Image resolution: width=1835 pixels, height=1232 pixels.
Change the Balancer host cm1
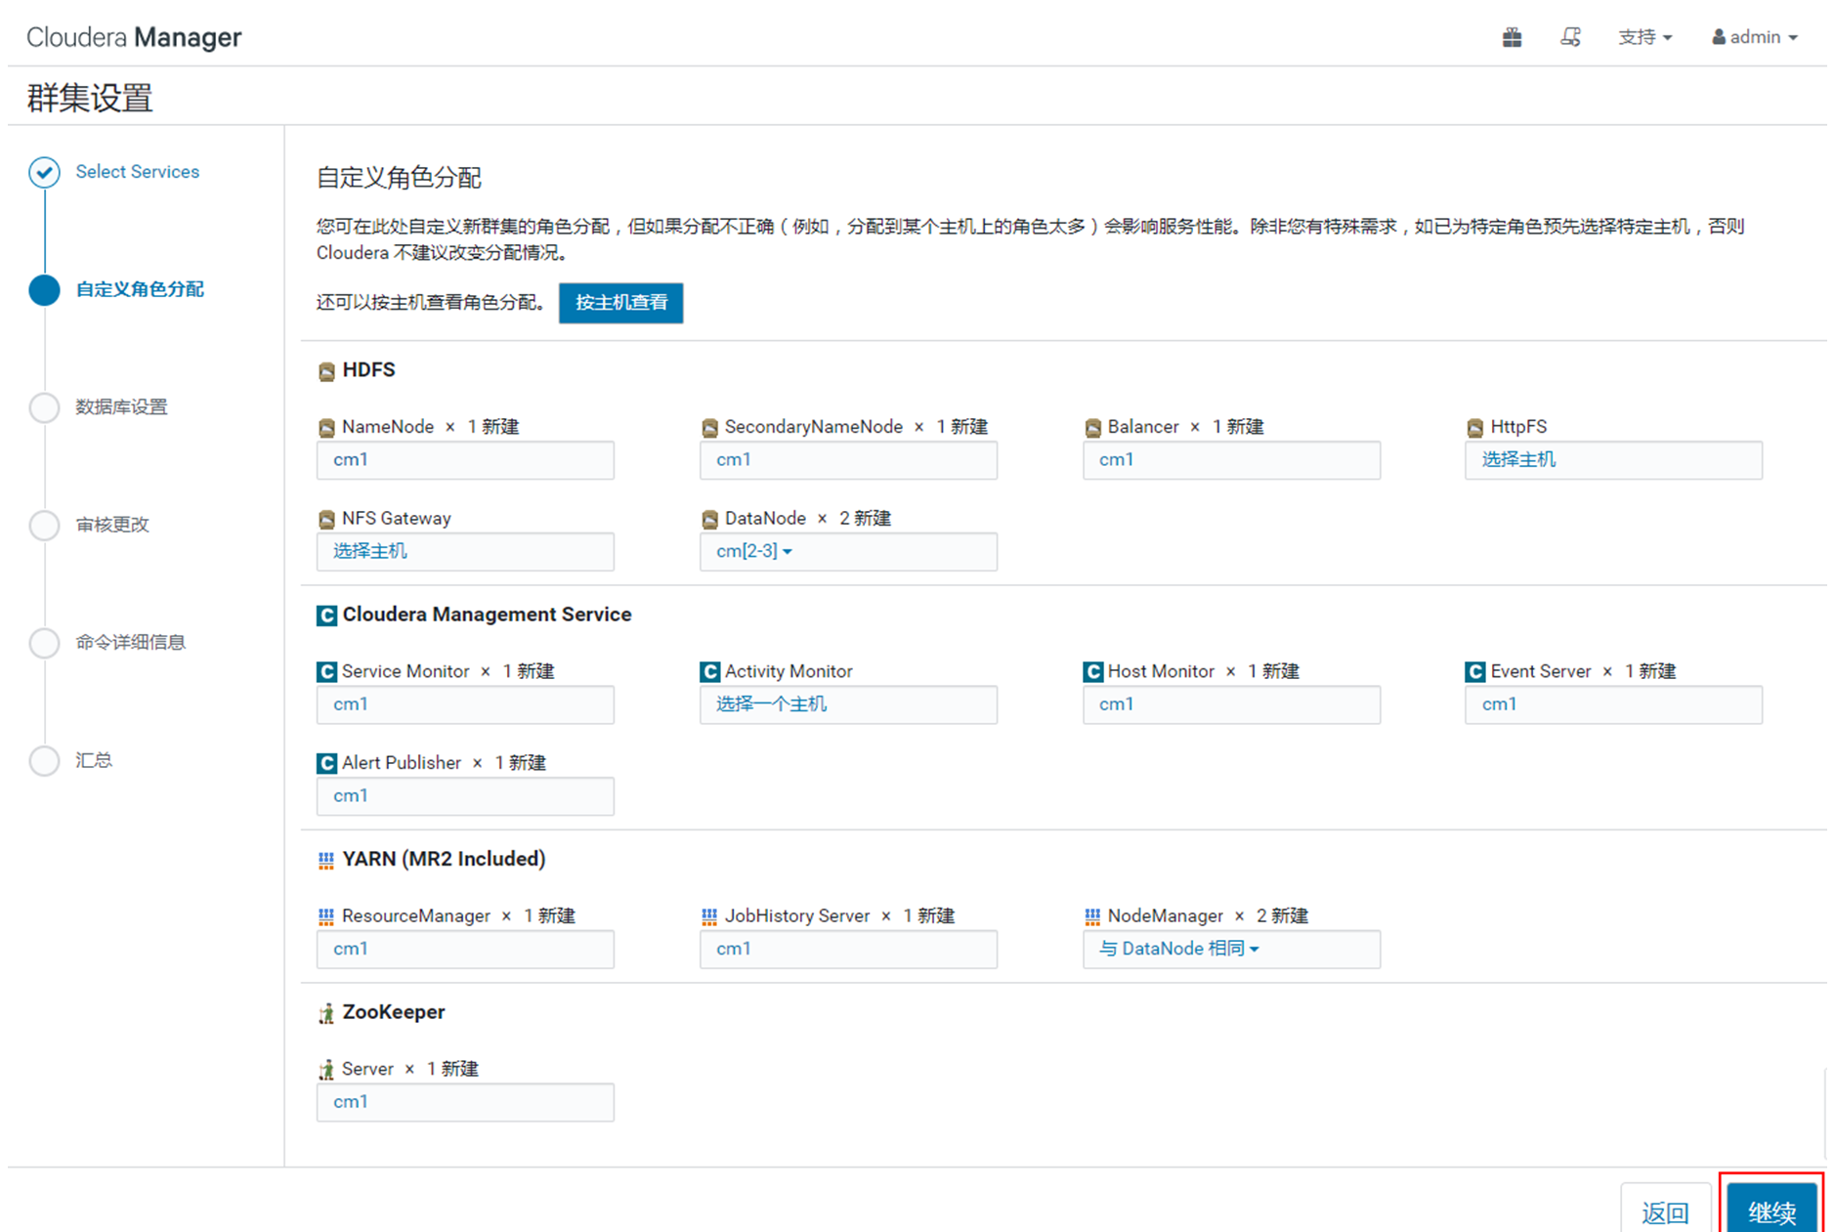(x=1231, y=460)
